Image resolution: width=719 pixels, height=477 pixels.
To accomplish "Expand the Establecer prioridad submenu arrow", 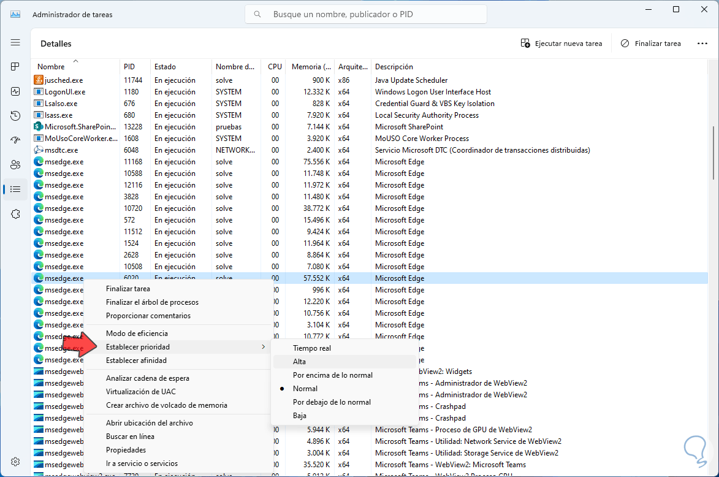I will 263,347.
